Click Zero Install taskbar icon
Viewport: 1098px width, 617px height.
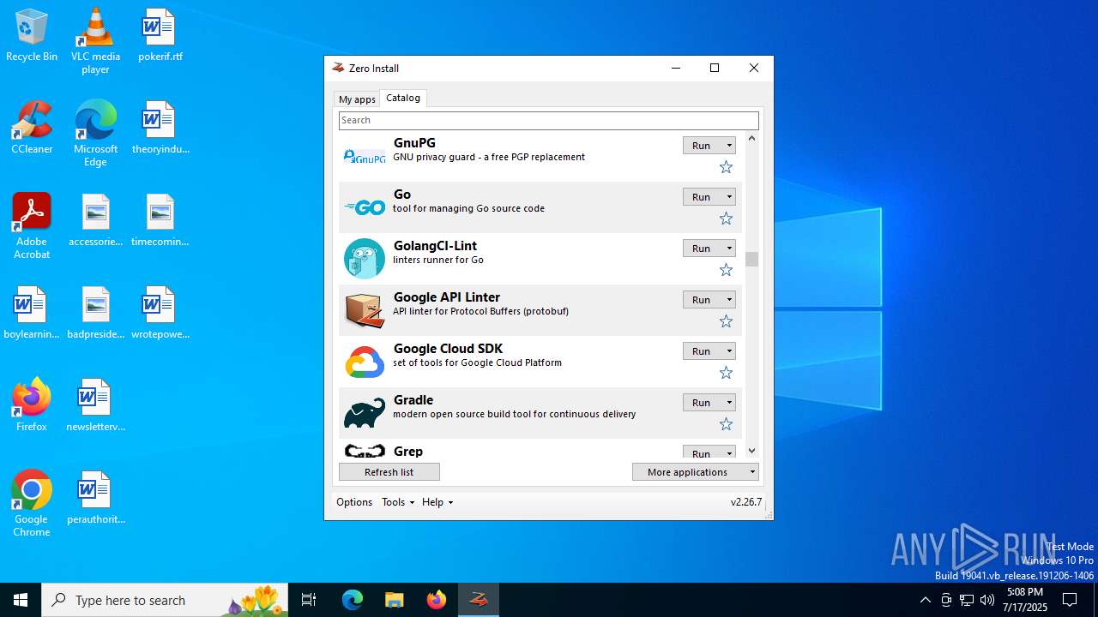(x=479, y=600)
